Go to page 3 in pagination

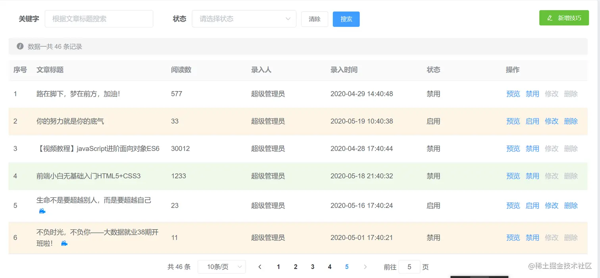pos(313,267)
